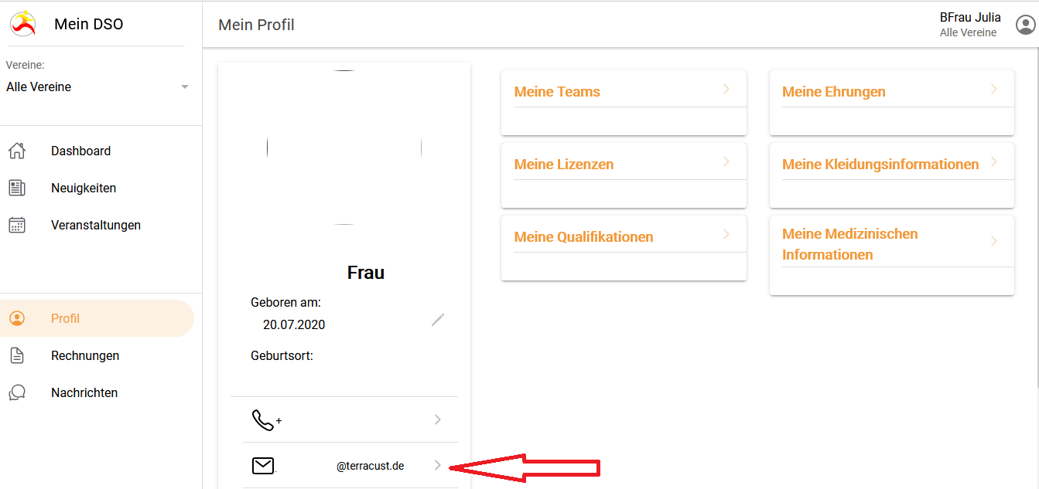The height and width of the screenshot is (489, 1039).
Task: Click the phone number icon
Action: [264, 419]
